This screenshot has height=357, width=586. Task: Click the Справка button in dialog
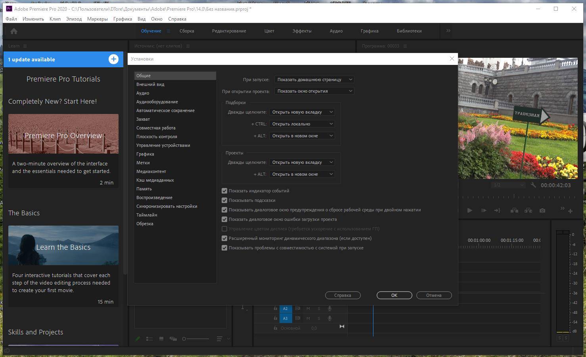[343, 295]
